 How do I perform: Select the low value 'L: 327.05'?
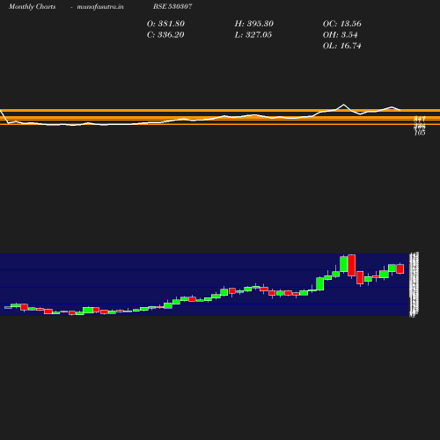click(253, 35)
